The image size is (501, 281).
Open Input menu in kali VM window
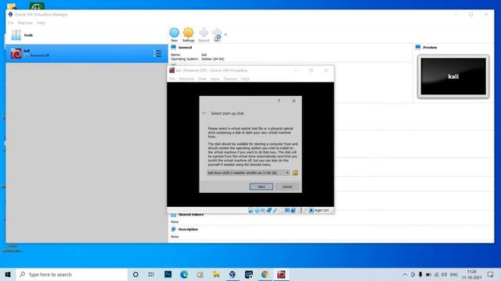coord(214,79)
